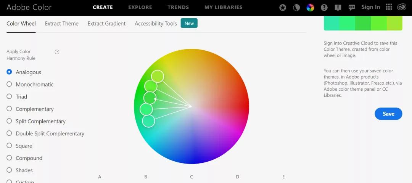Select the Monochromatic harmony rule

tap(9, 84)
